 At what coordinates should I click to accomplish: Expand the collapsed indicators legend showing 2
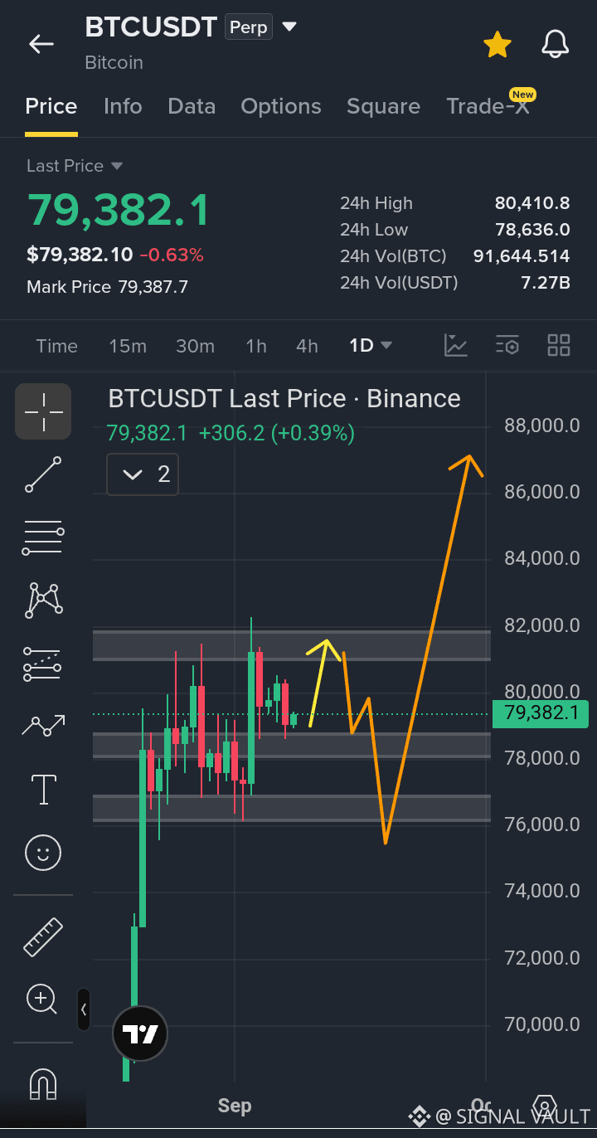coord(143,474)
